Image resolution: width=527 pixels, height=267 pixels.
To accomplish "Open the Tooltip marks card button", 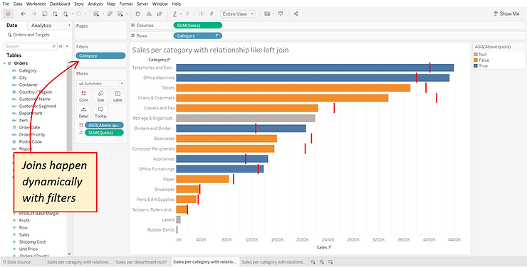I will tap(100, 112).
